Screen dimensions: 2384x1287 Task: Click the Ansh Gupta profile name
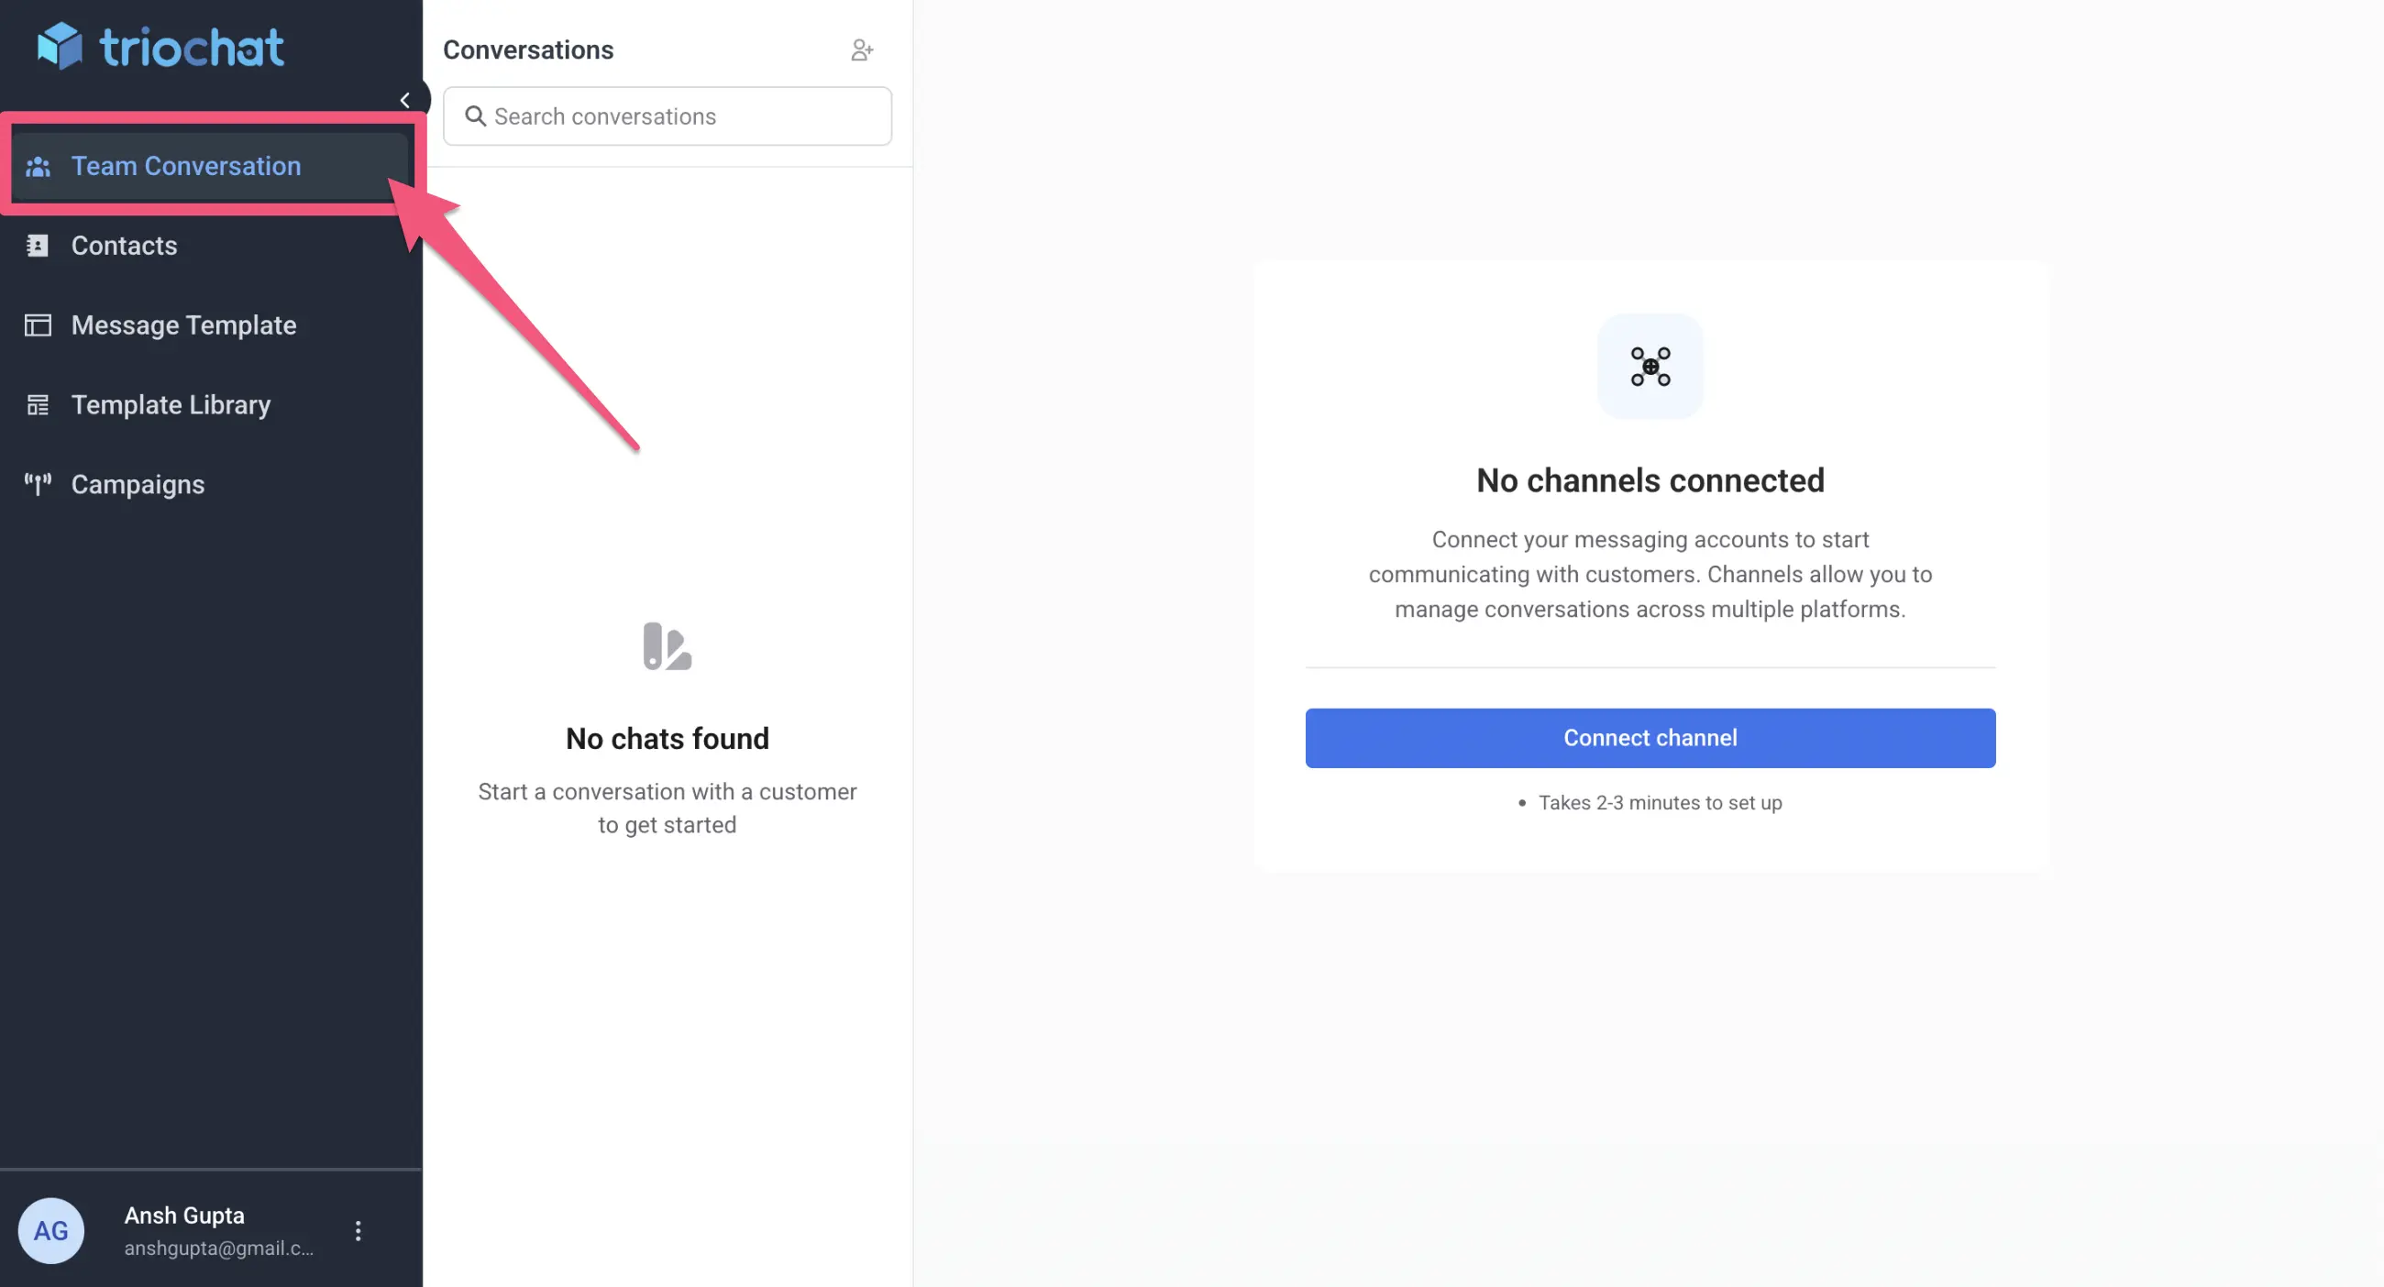click(x=184, y=1215)
